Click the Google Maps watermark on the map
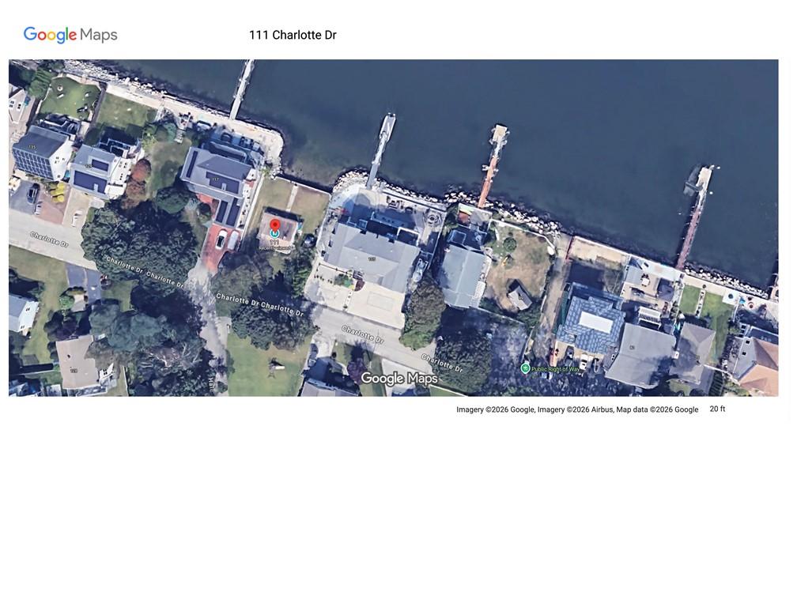Viewport: 797px width, 615px height. pos(399,379)
